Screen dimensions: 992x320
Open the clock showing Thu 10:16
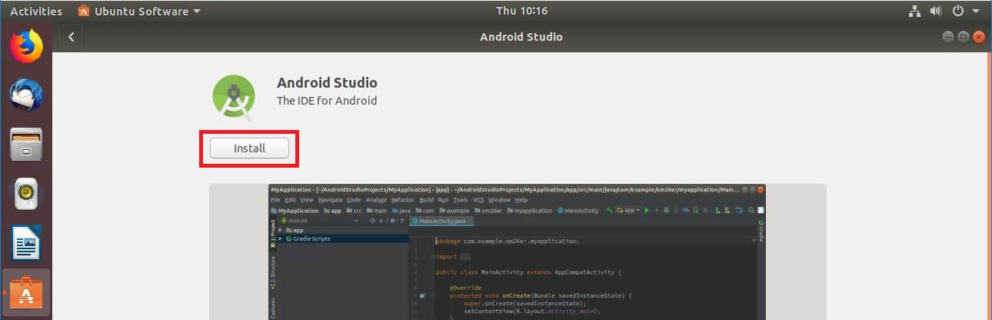(521, 11)
